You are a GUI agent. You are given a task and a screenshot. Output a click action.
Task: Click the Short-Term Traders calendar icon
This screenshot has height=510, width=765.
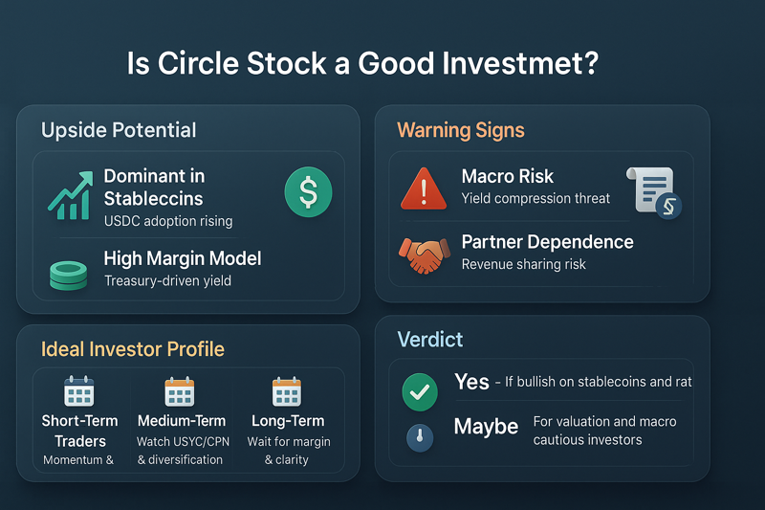[79, 391]
